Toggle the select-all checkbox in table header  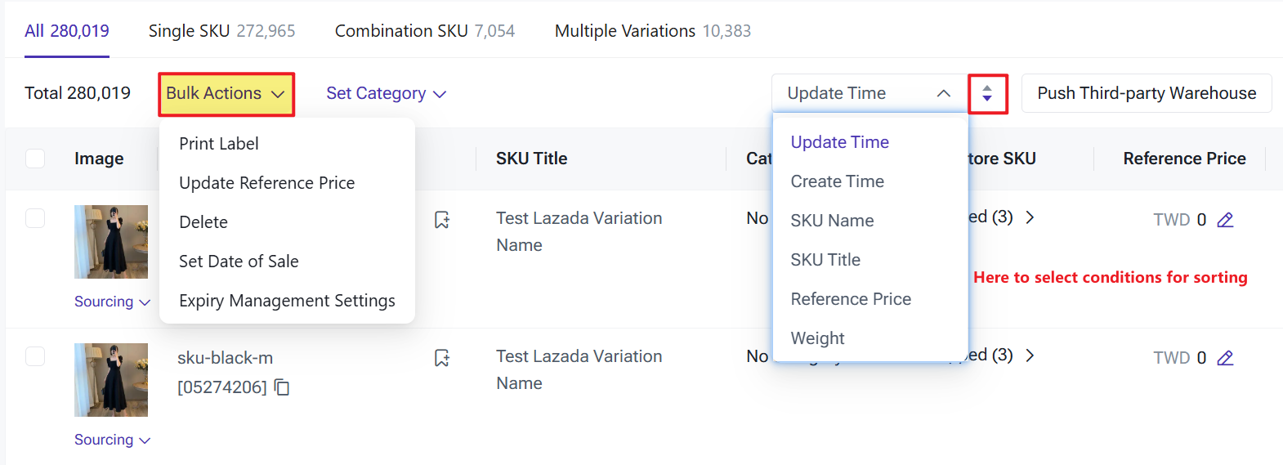coord(35,159)
